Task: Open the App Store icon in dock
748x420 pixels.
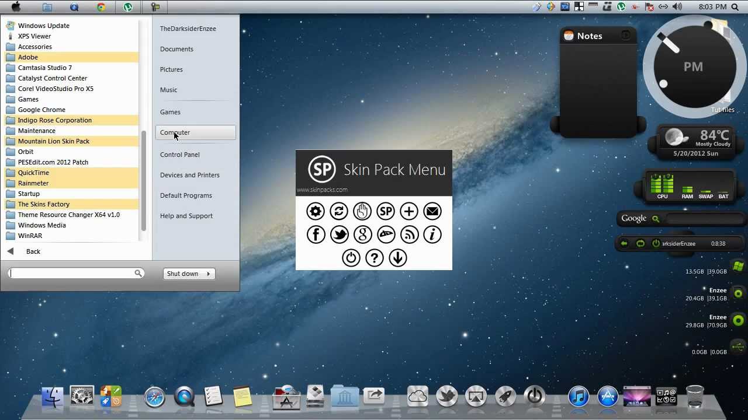Action: click(608, 397)
